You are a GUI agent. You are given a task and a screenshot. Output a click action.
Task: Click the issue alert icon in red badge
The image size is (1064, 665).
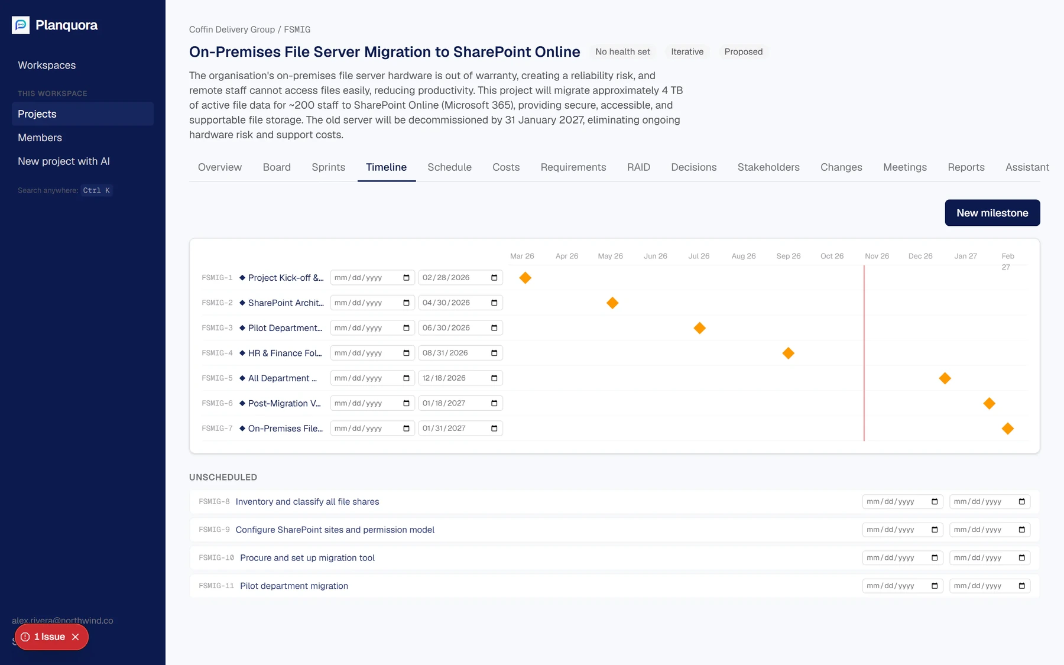click(x=25, y=637)
